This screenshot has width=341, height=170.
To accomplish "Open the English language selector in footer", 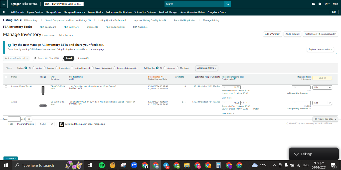I will [46, 124].
